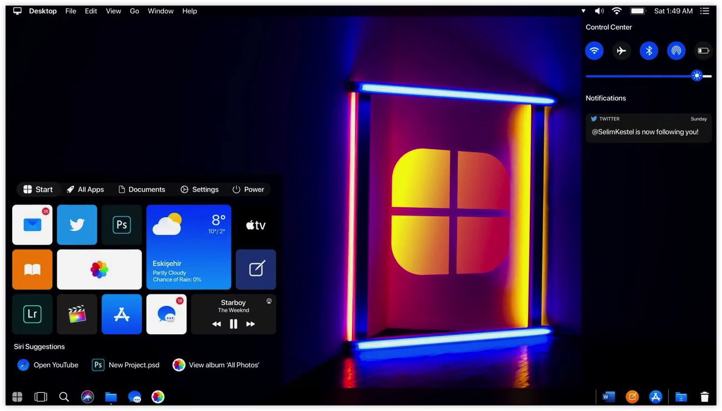
Task: Open the Power tab
Action: click(248, 189)
